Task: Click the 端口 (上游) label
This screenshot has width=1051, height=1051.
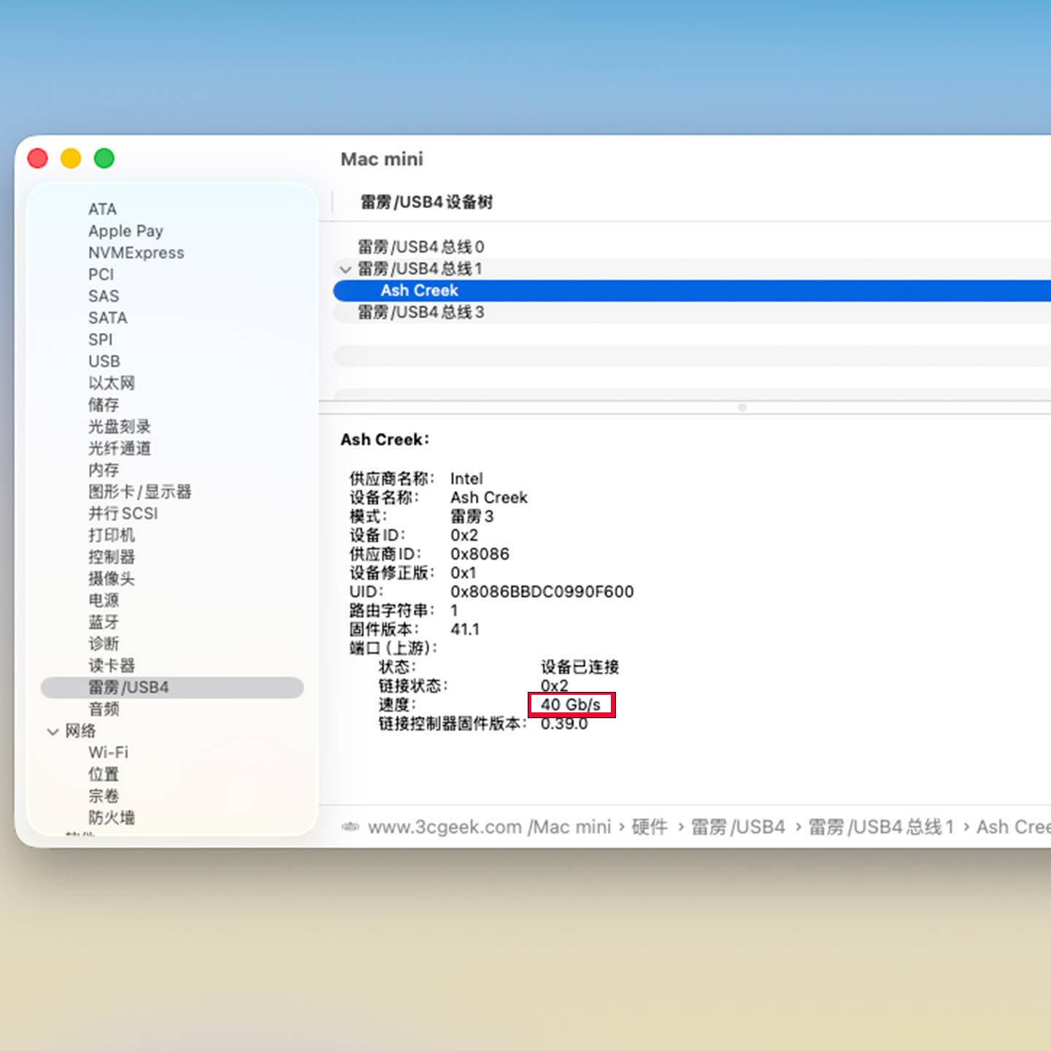Action: pyautogui.click(x=393, y=648)
